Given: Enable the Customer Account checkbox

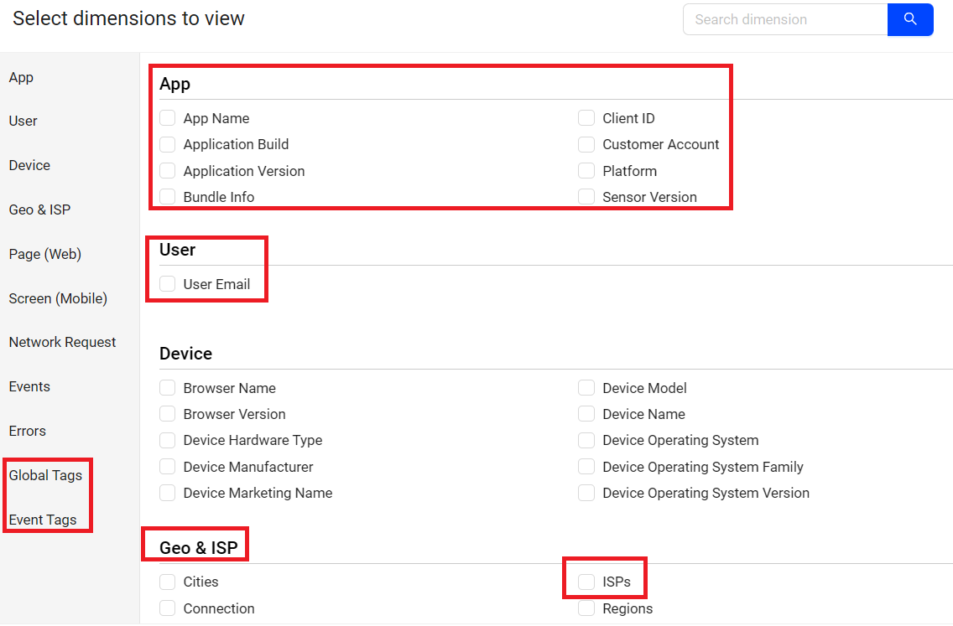Looking at the screenshot, I should pyautogui.click(x=586, y=144).
